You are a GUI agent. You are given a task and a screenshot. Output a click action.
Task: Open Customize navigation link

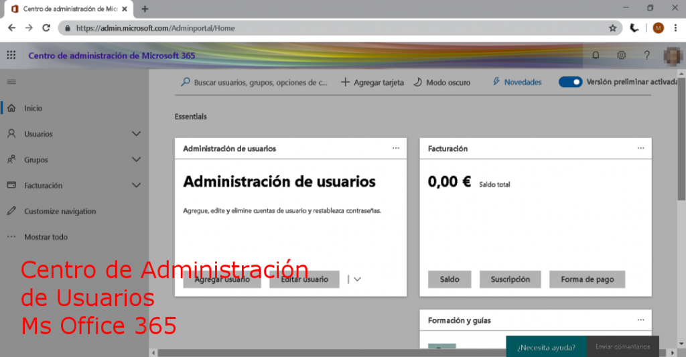click(60, 211)
